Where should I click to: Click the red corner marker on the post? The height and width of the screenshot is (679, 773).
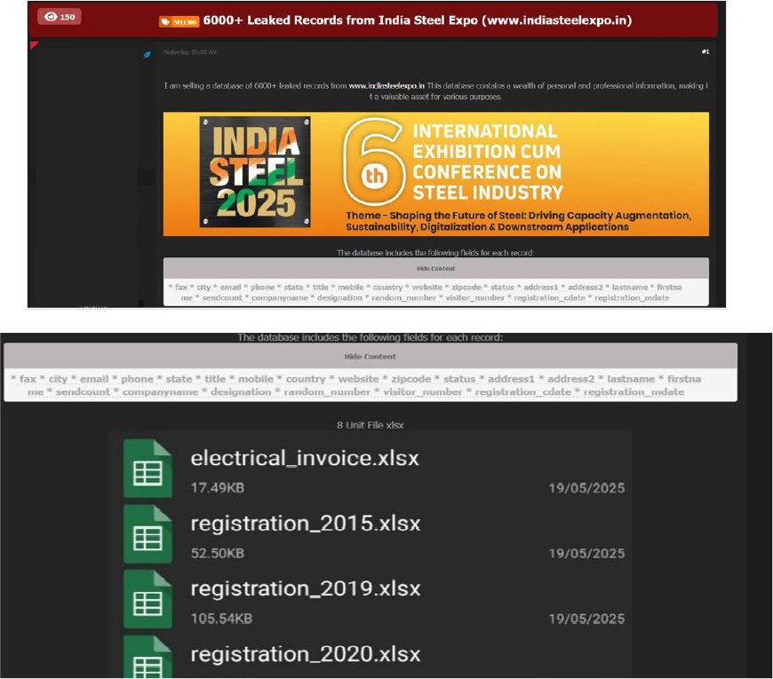click(x=34, y=44)
